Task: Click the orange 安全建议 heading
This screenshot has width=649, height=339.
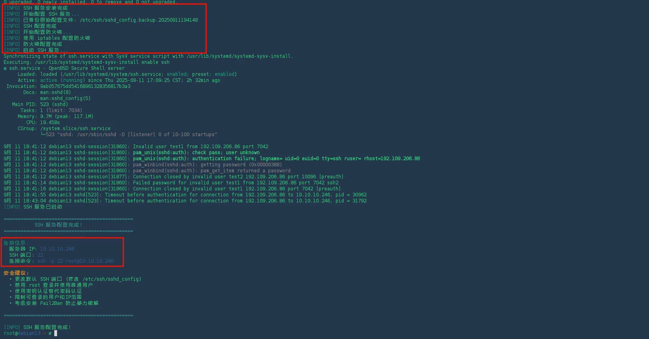Action: coord(16,273)
